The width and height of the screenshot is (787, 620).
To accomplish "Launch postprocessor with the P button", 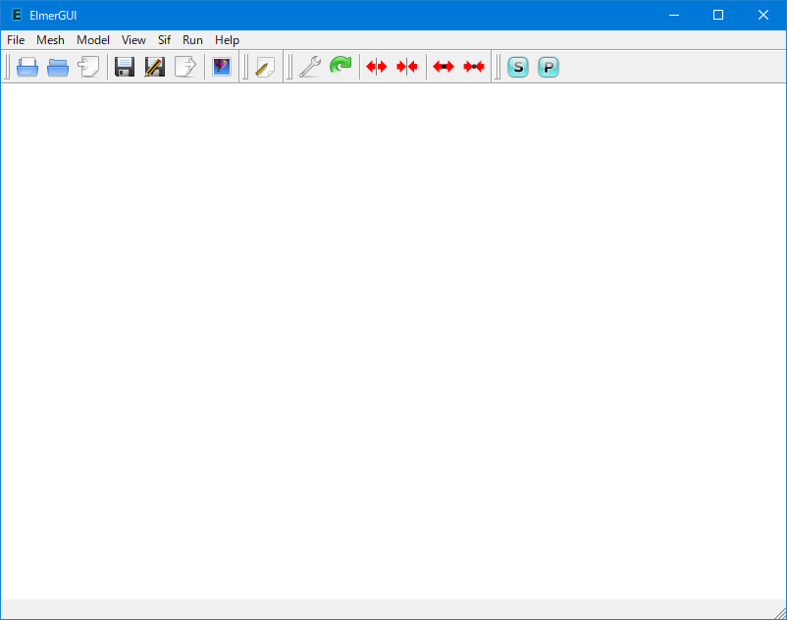I will [549, 67].
